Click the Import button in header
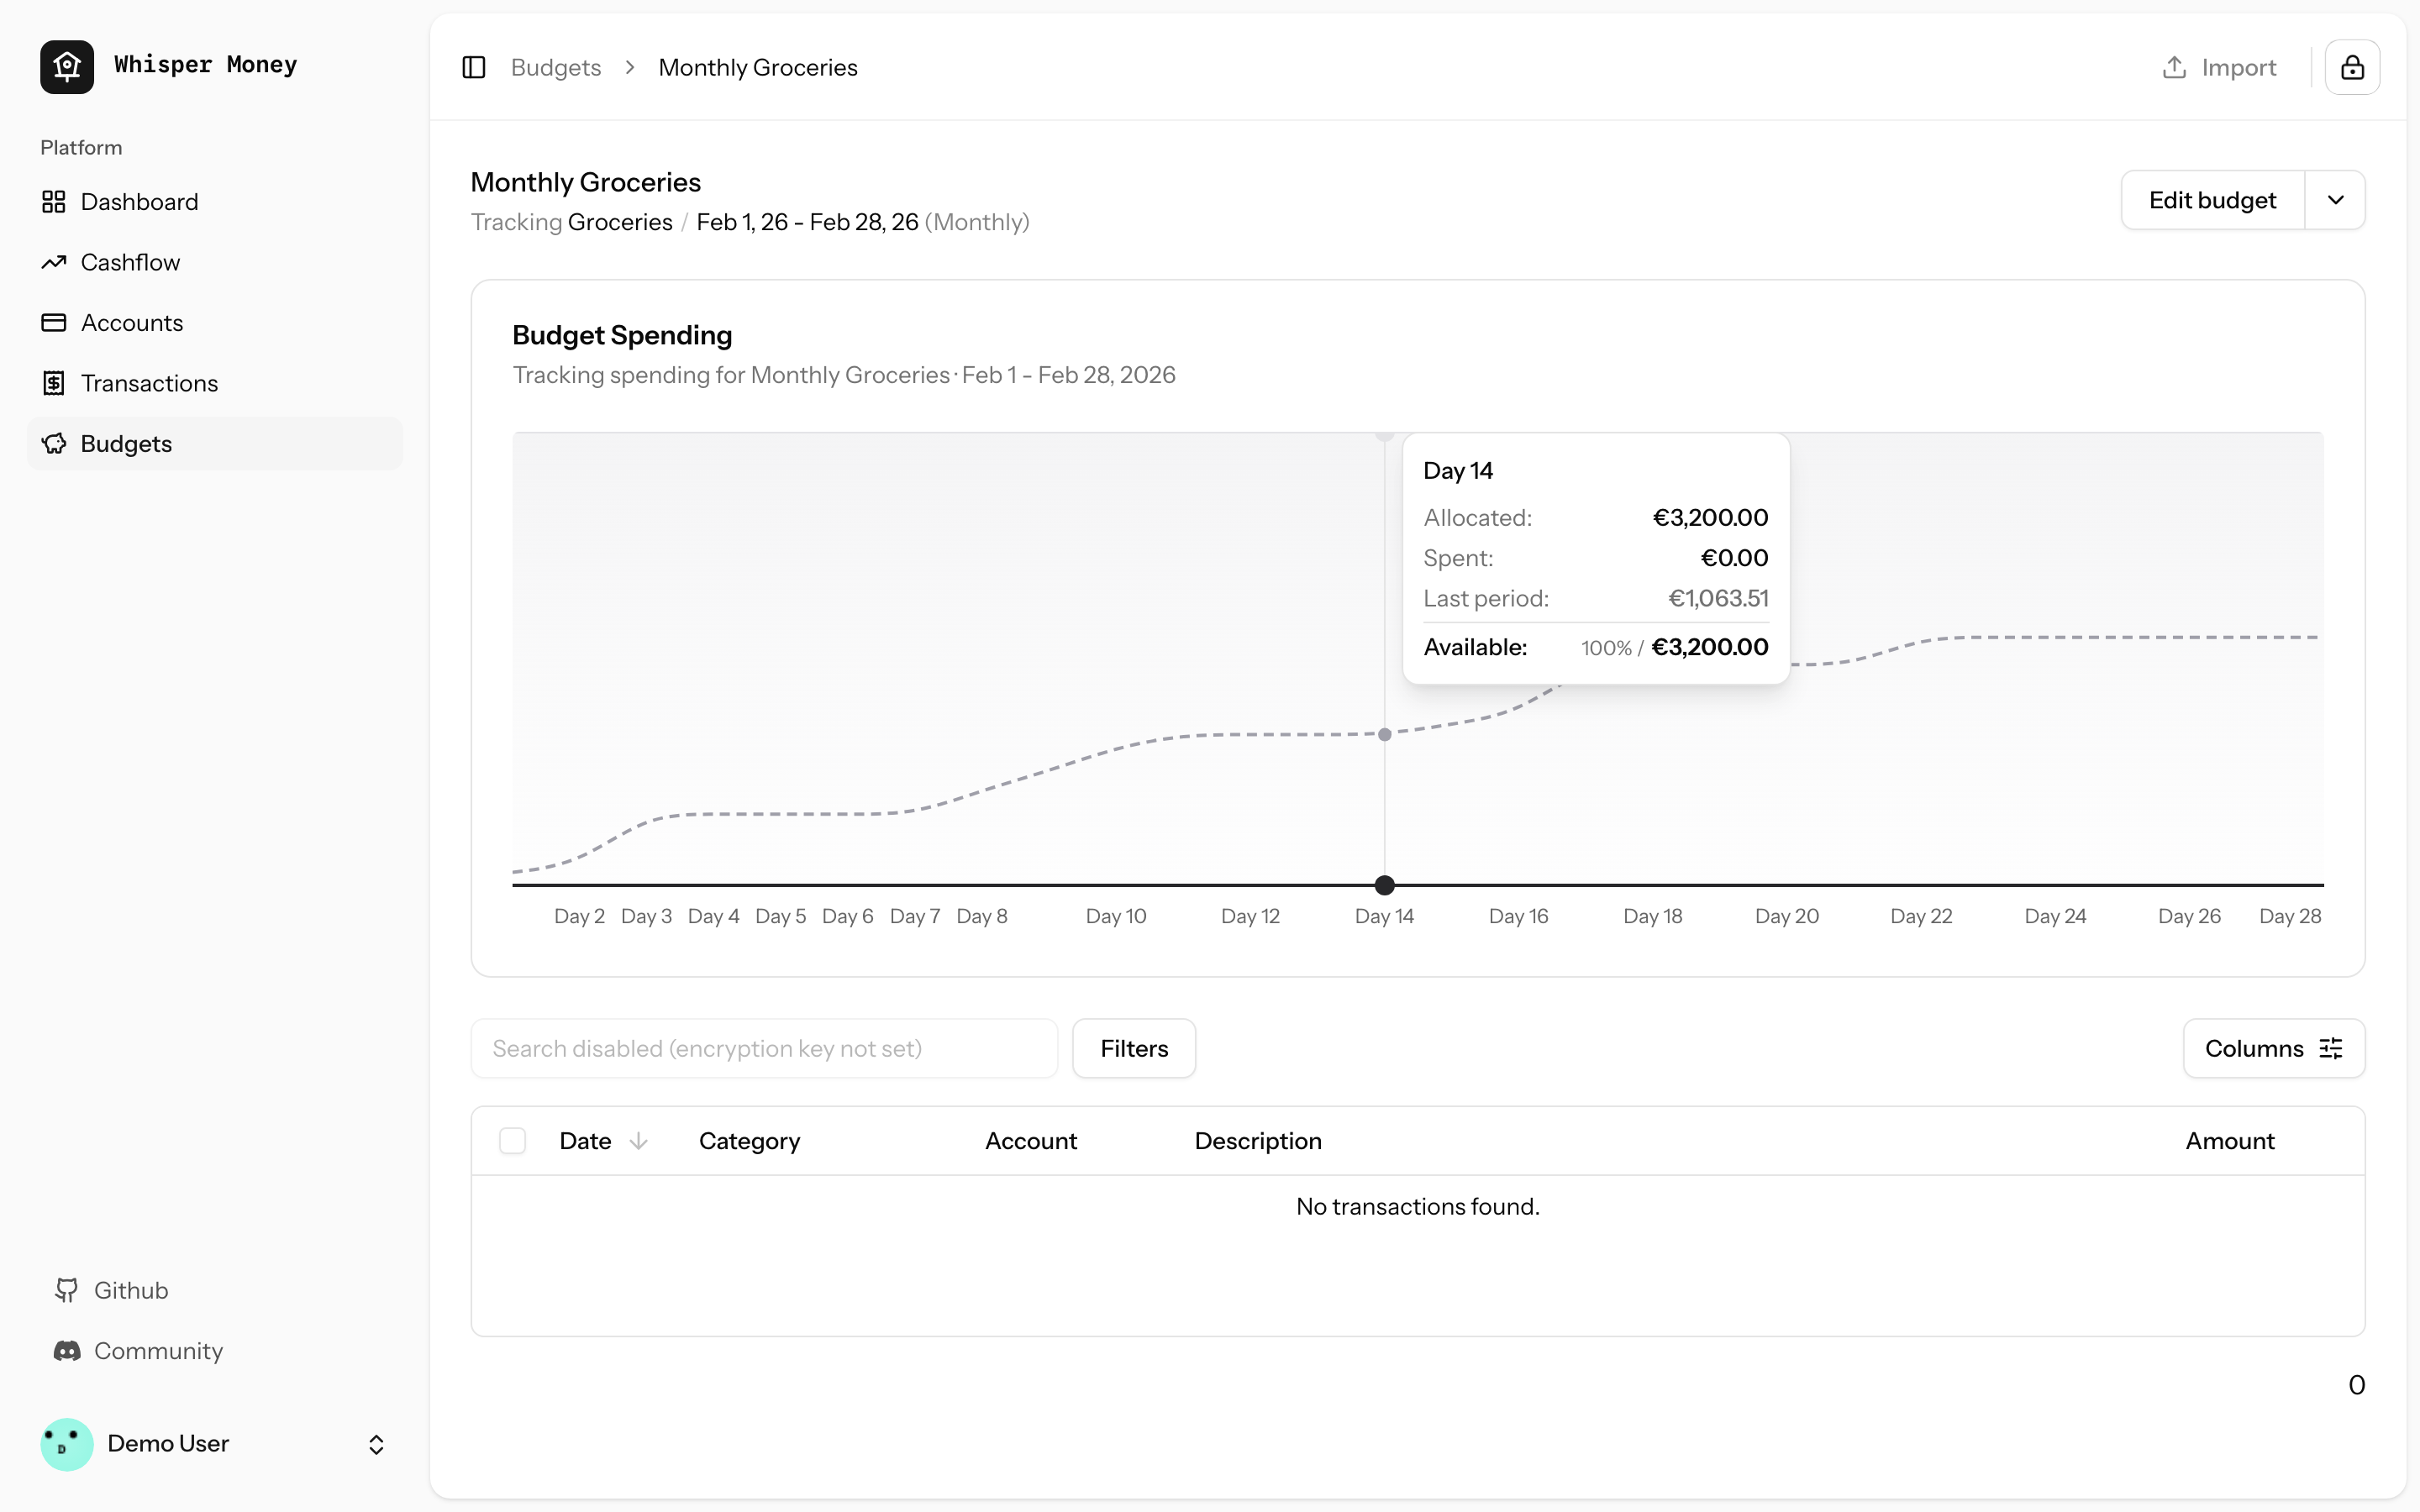2420x1512 pixels. pos(2219,67)
